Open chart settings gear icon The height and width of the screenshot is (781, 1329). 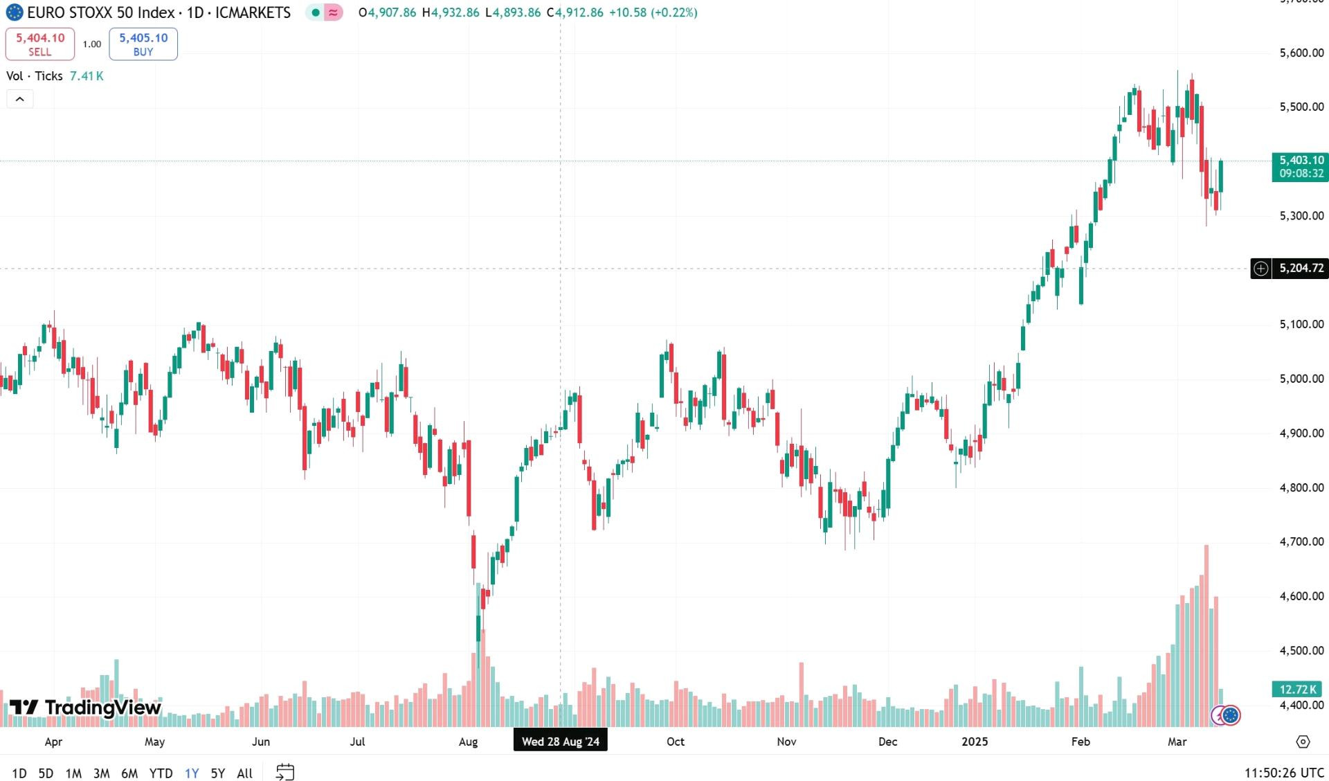point(1303,742)
